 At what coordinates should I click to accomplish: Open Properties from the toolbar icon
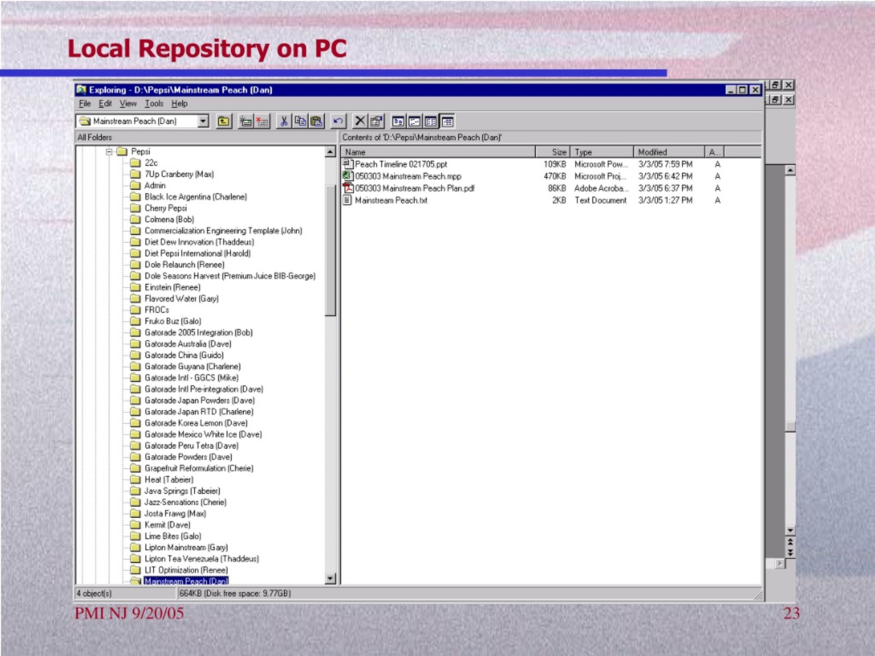[x=376, y=121]
